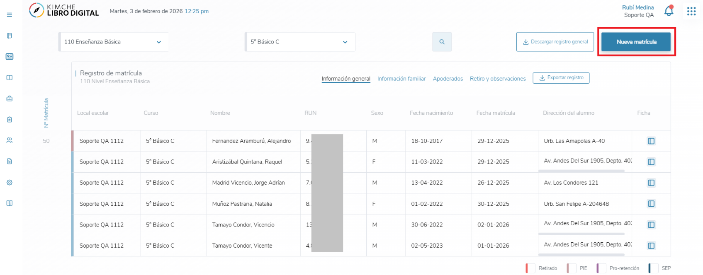
Task: Click the bottom book sidebar icon
Action: (10, 203)
